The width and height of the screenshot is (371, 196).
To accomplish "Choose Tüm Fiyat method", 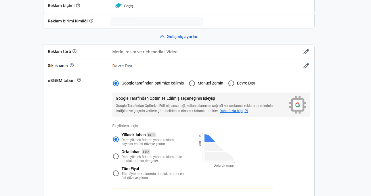I will coord(116,173).
